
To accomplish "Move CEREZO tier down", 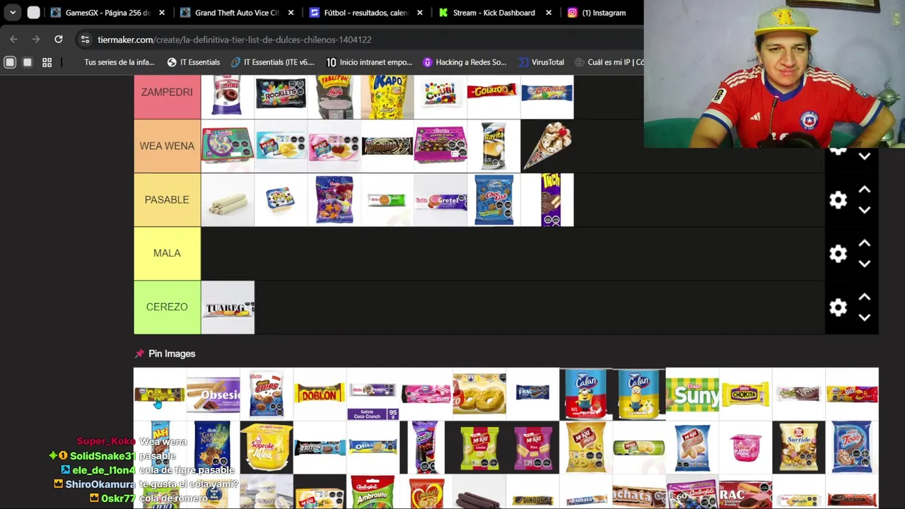I will coord(864,317).
